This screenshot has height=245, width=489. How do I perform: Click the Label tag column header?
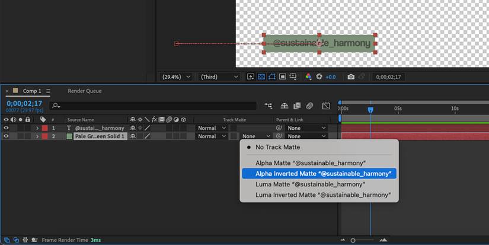point(43,120)
